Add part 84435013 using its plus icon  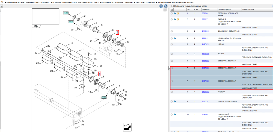172,31
